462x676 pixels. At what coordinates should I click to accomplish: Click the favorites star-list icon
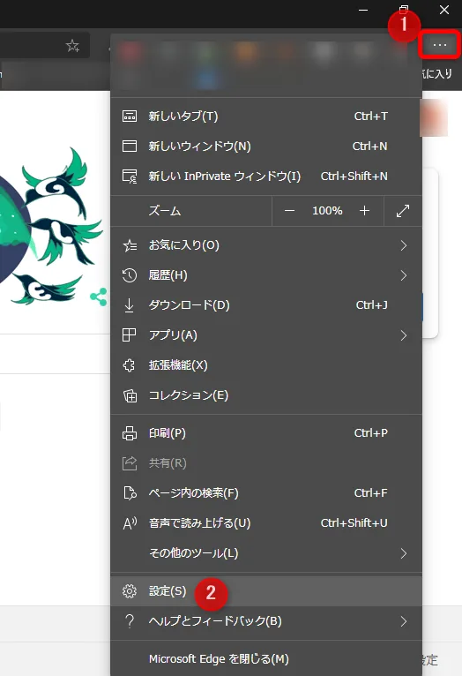pos(130,245)
